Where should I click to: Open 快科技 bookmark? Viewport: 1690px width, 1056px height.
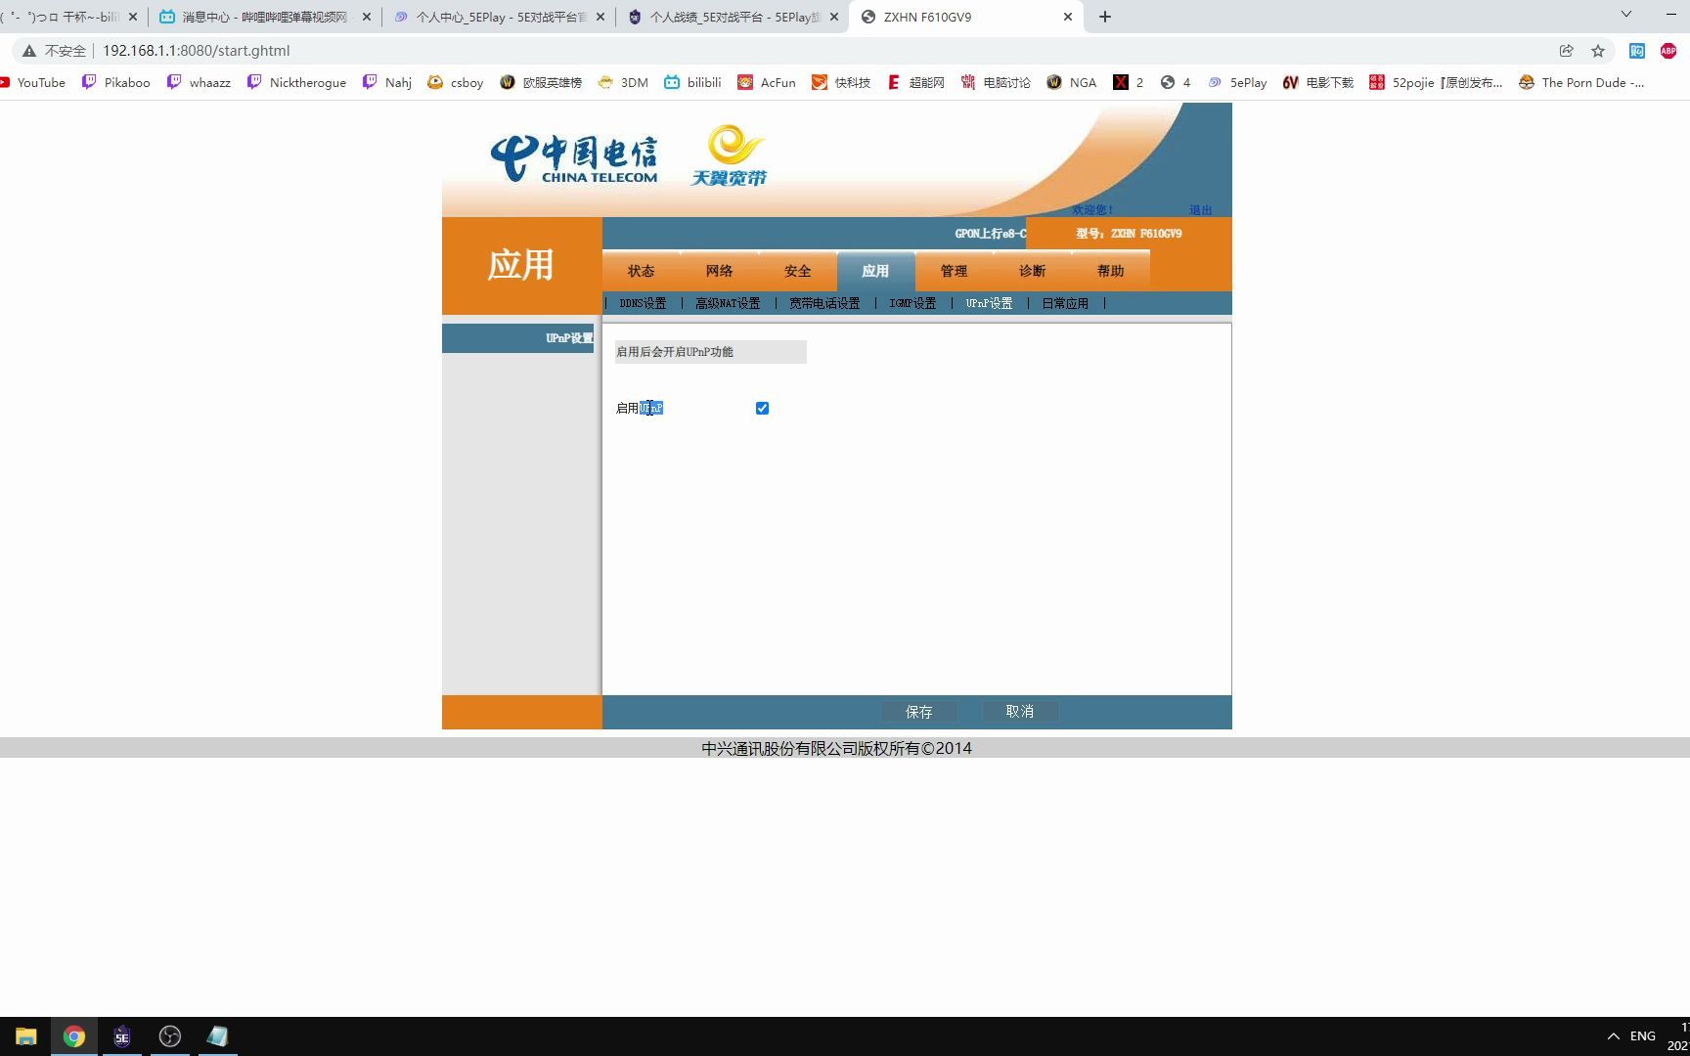coord(841,83)
